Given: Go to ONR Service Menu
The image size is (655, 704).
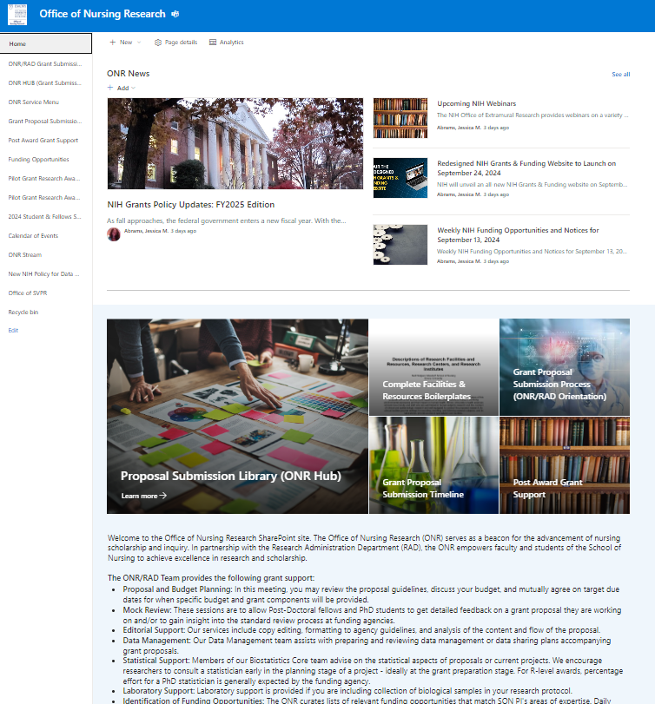Looking at the screenshot, I should tap(34, 102).
